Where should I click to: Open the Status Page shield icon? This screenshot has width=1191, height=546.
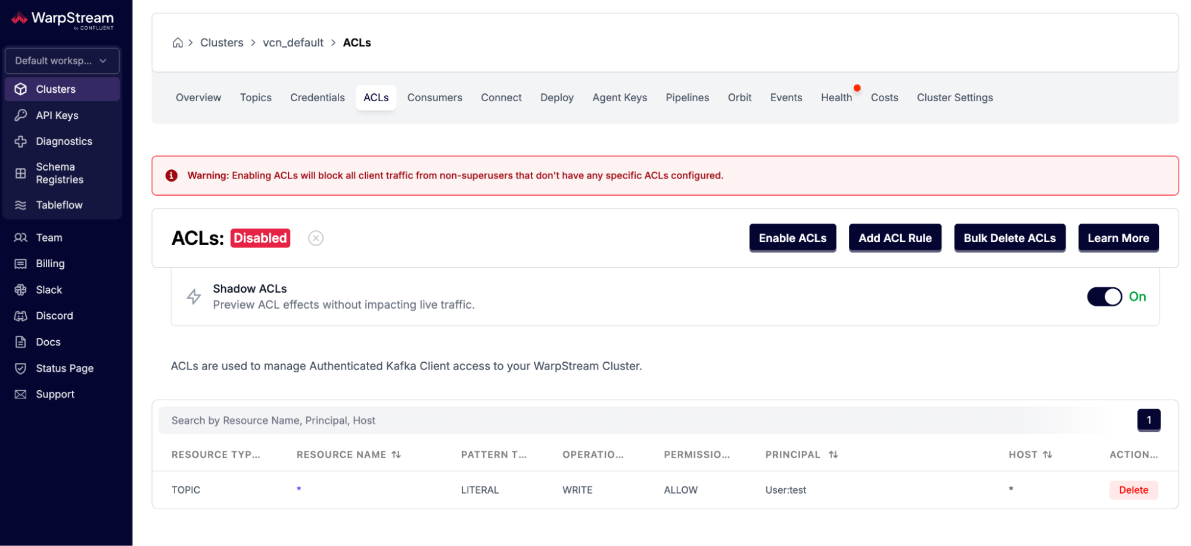[x=21, y=368]
